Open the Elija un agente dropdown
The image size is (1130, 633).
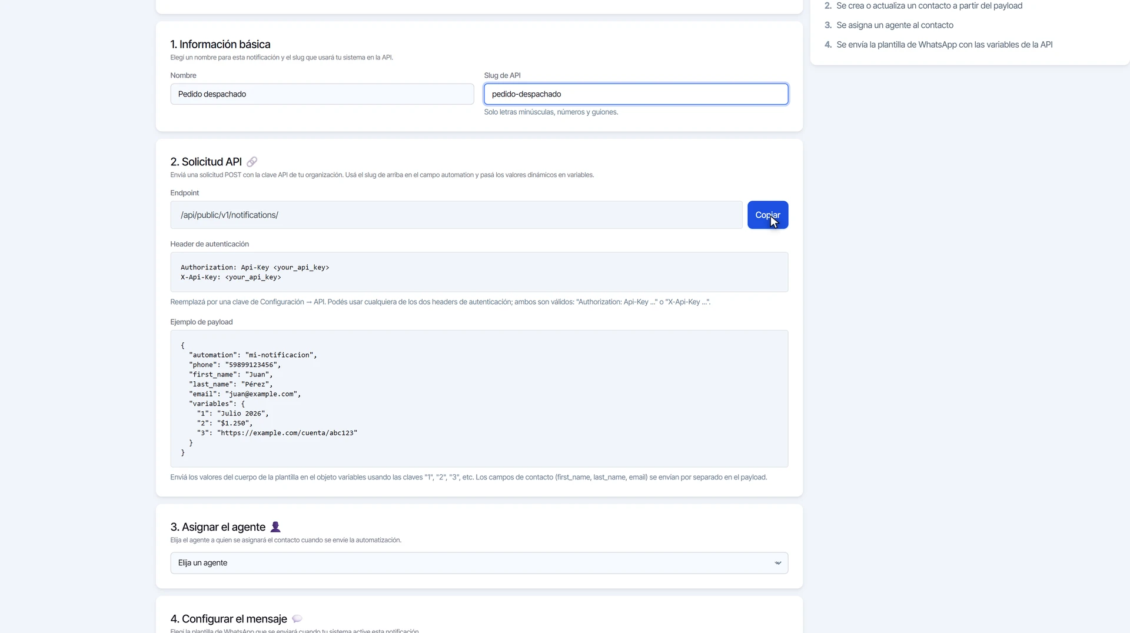pos(479,563)
